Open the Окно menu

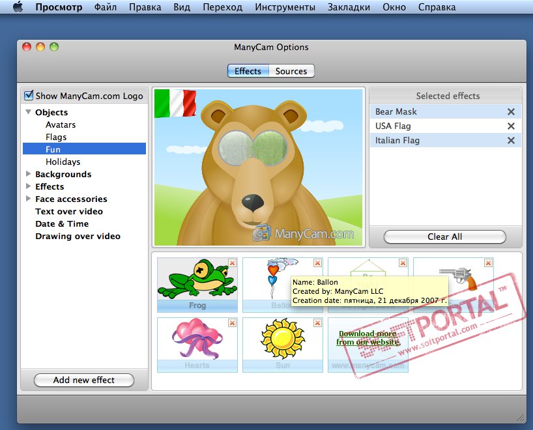[394, 7]
